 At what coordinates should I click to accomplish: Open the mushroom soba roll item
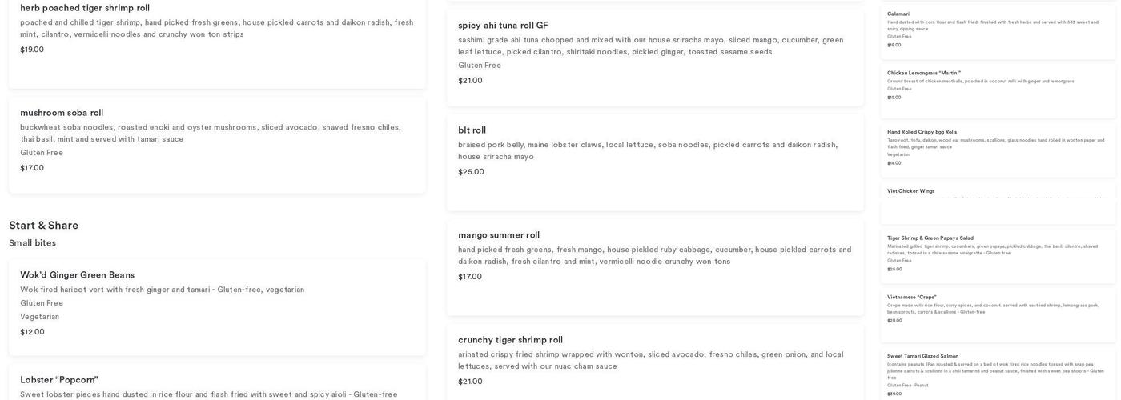pyautogui.click(x=62, y=113)
